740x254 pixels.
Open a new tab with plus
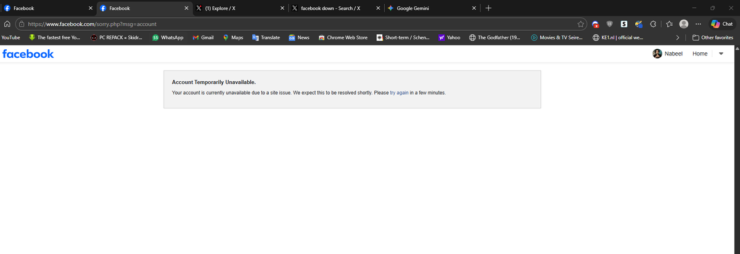coord(488,9)
